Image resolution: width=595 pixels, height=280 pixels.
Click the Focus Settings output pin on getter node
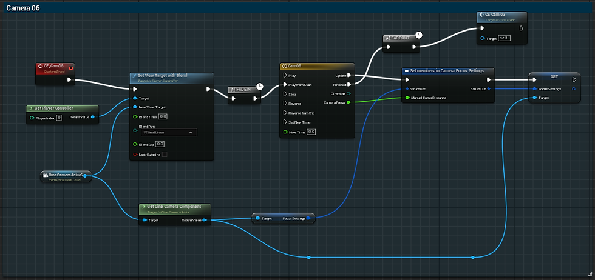coord(308,218)
